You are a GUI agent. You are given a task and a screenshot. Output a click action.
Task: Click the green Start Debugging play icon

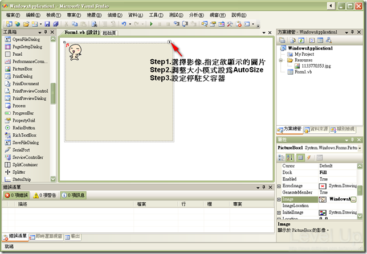tap(151, 24)
